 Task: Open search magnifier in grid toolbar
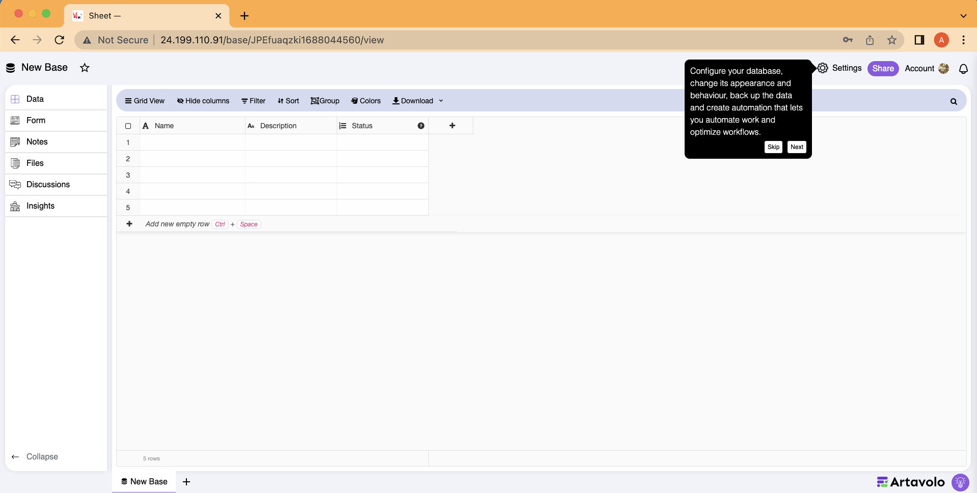point(954,101)
